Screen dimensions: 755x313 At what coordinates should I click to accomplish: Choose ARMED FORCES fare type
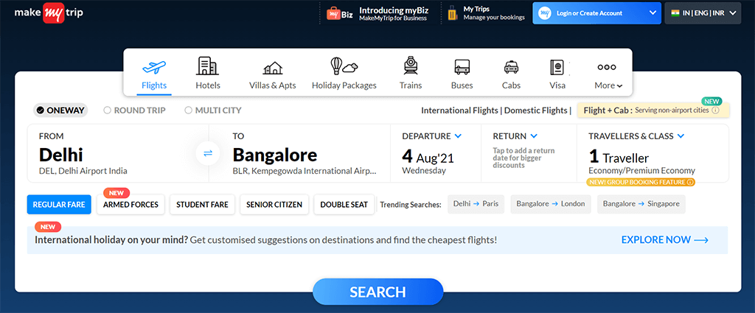coord(131,204)
